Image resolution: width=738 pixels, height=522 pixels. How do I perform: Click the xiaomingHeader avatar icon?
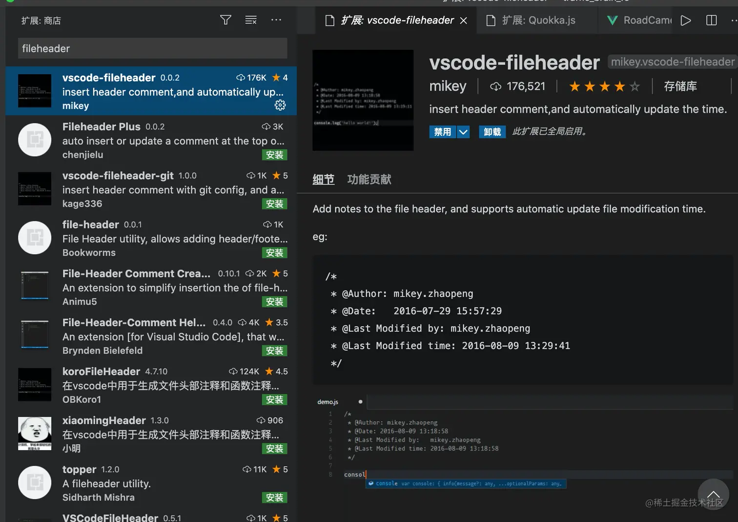pyautogui.click(x=35, y=433)
